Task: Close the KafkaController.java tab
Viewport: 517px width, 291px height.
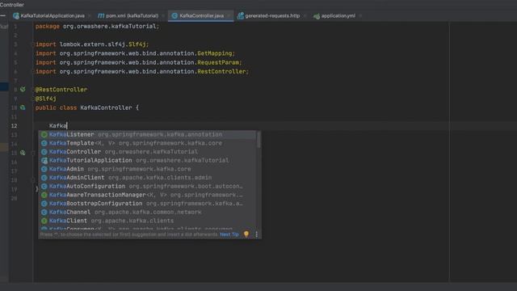Action: pos(229,16)
